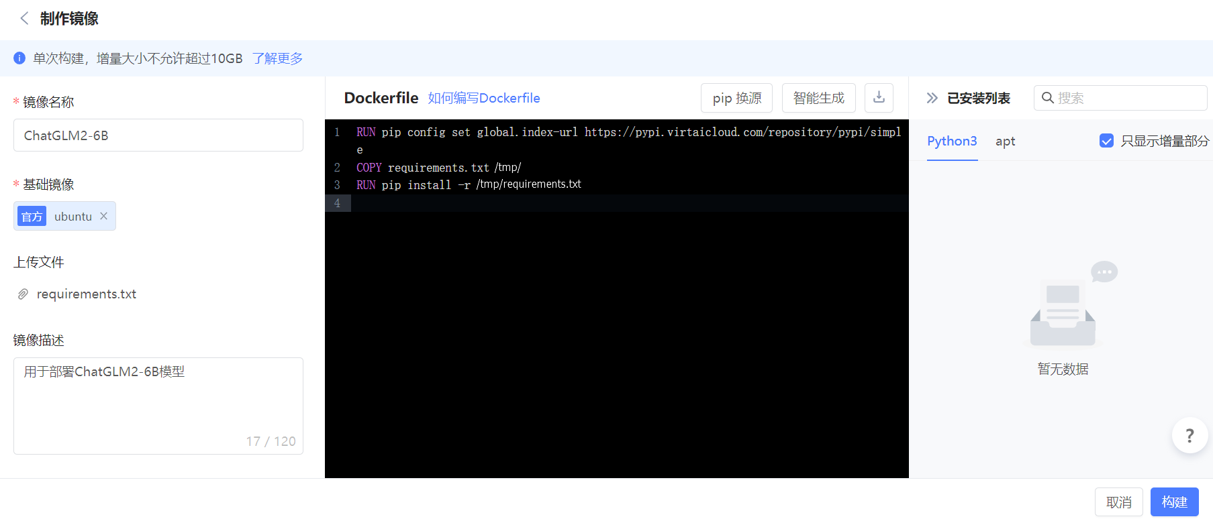
Task: Focus the 镜像名称 input field
Action: click(x=158, y=135)
